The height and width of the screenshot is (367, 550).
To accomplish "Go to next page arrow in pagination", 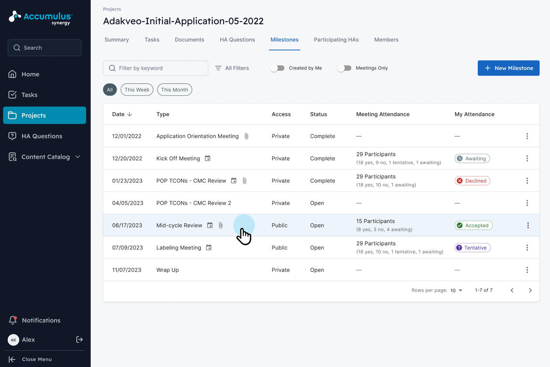I will 530,291.
